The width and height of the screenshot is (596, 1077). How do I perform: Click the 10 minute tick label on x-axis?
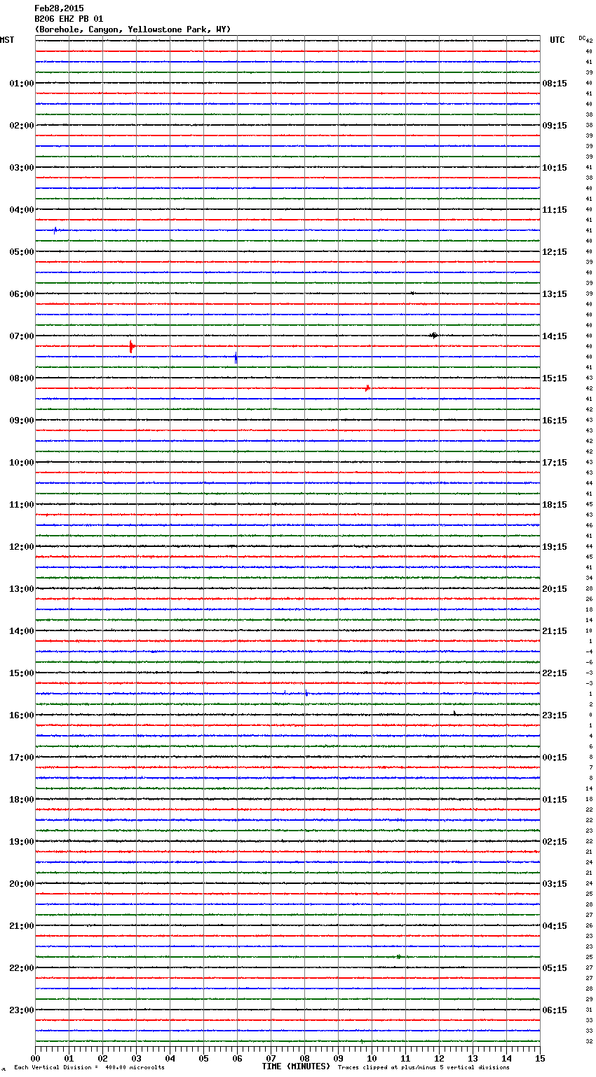coord(372,1059)
